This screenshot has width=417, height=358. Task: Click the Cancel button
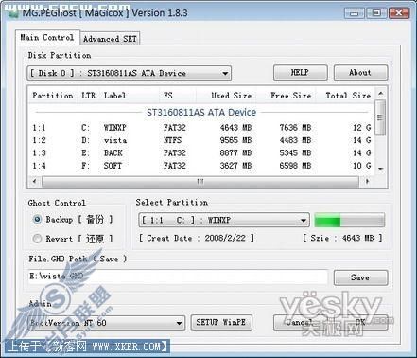click(x=300, y=322)
